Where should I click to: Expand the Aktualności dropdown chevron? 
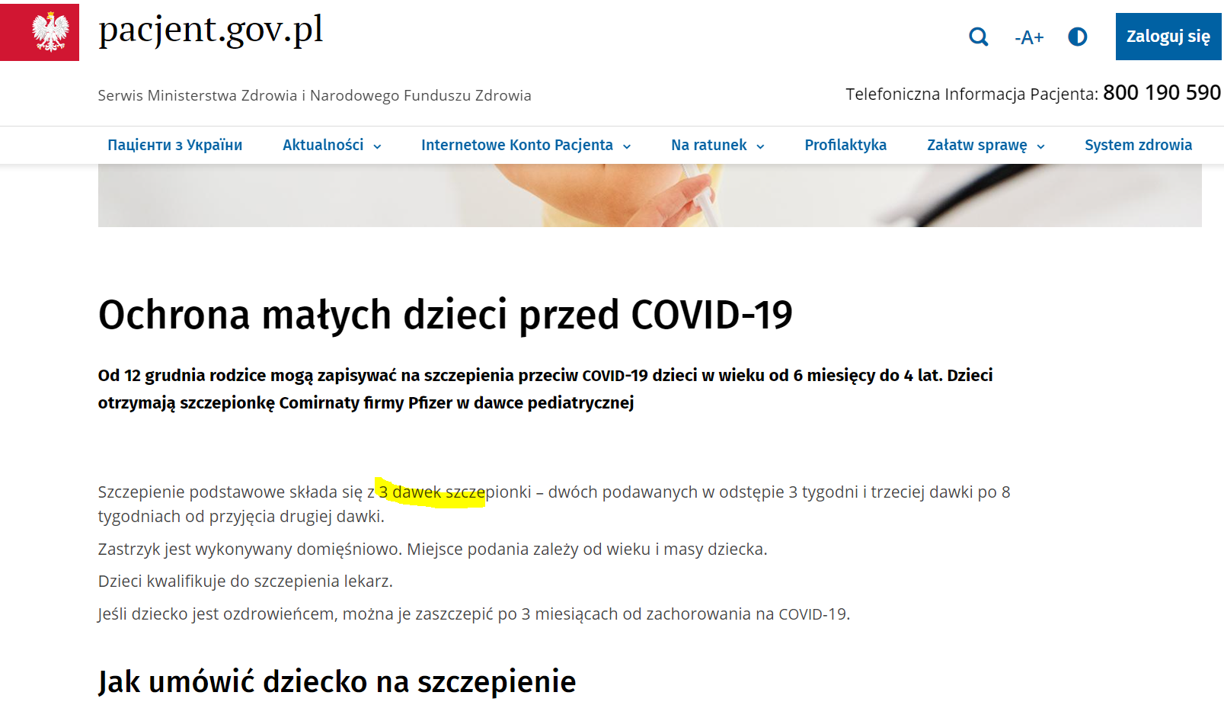click(377, 146)
